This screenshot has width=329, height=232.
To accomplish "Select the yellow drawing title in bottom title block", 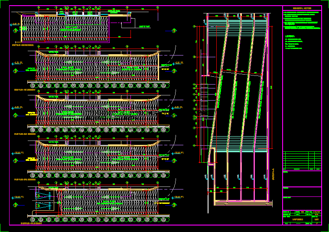I will (x=298, y=219).
